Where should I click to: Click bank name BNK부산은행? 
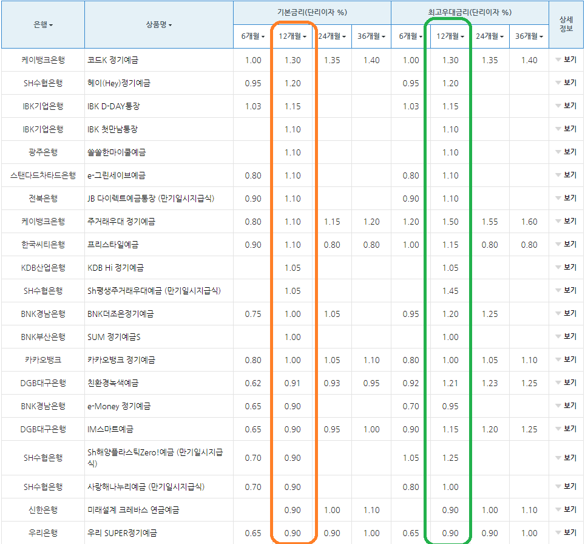click(43, 337)
